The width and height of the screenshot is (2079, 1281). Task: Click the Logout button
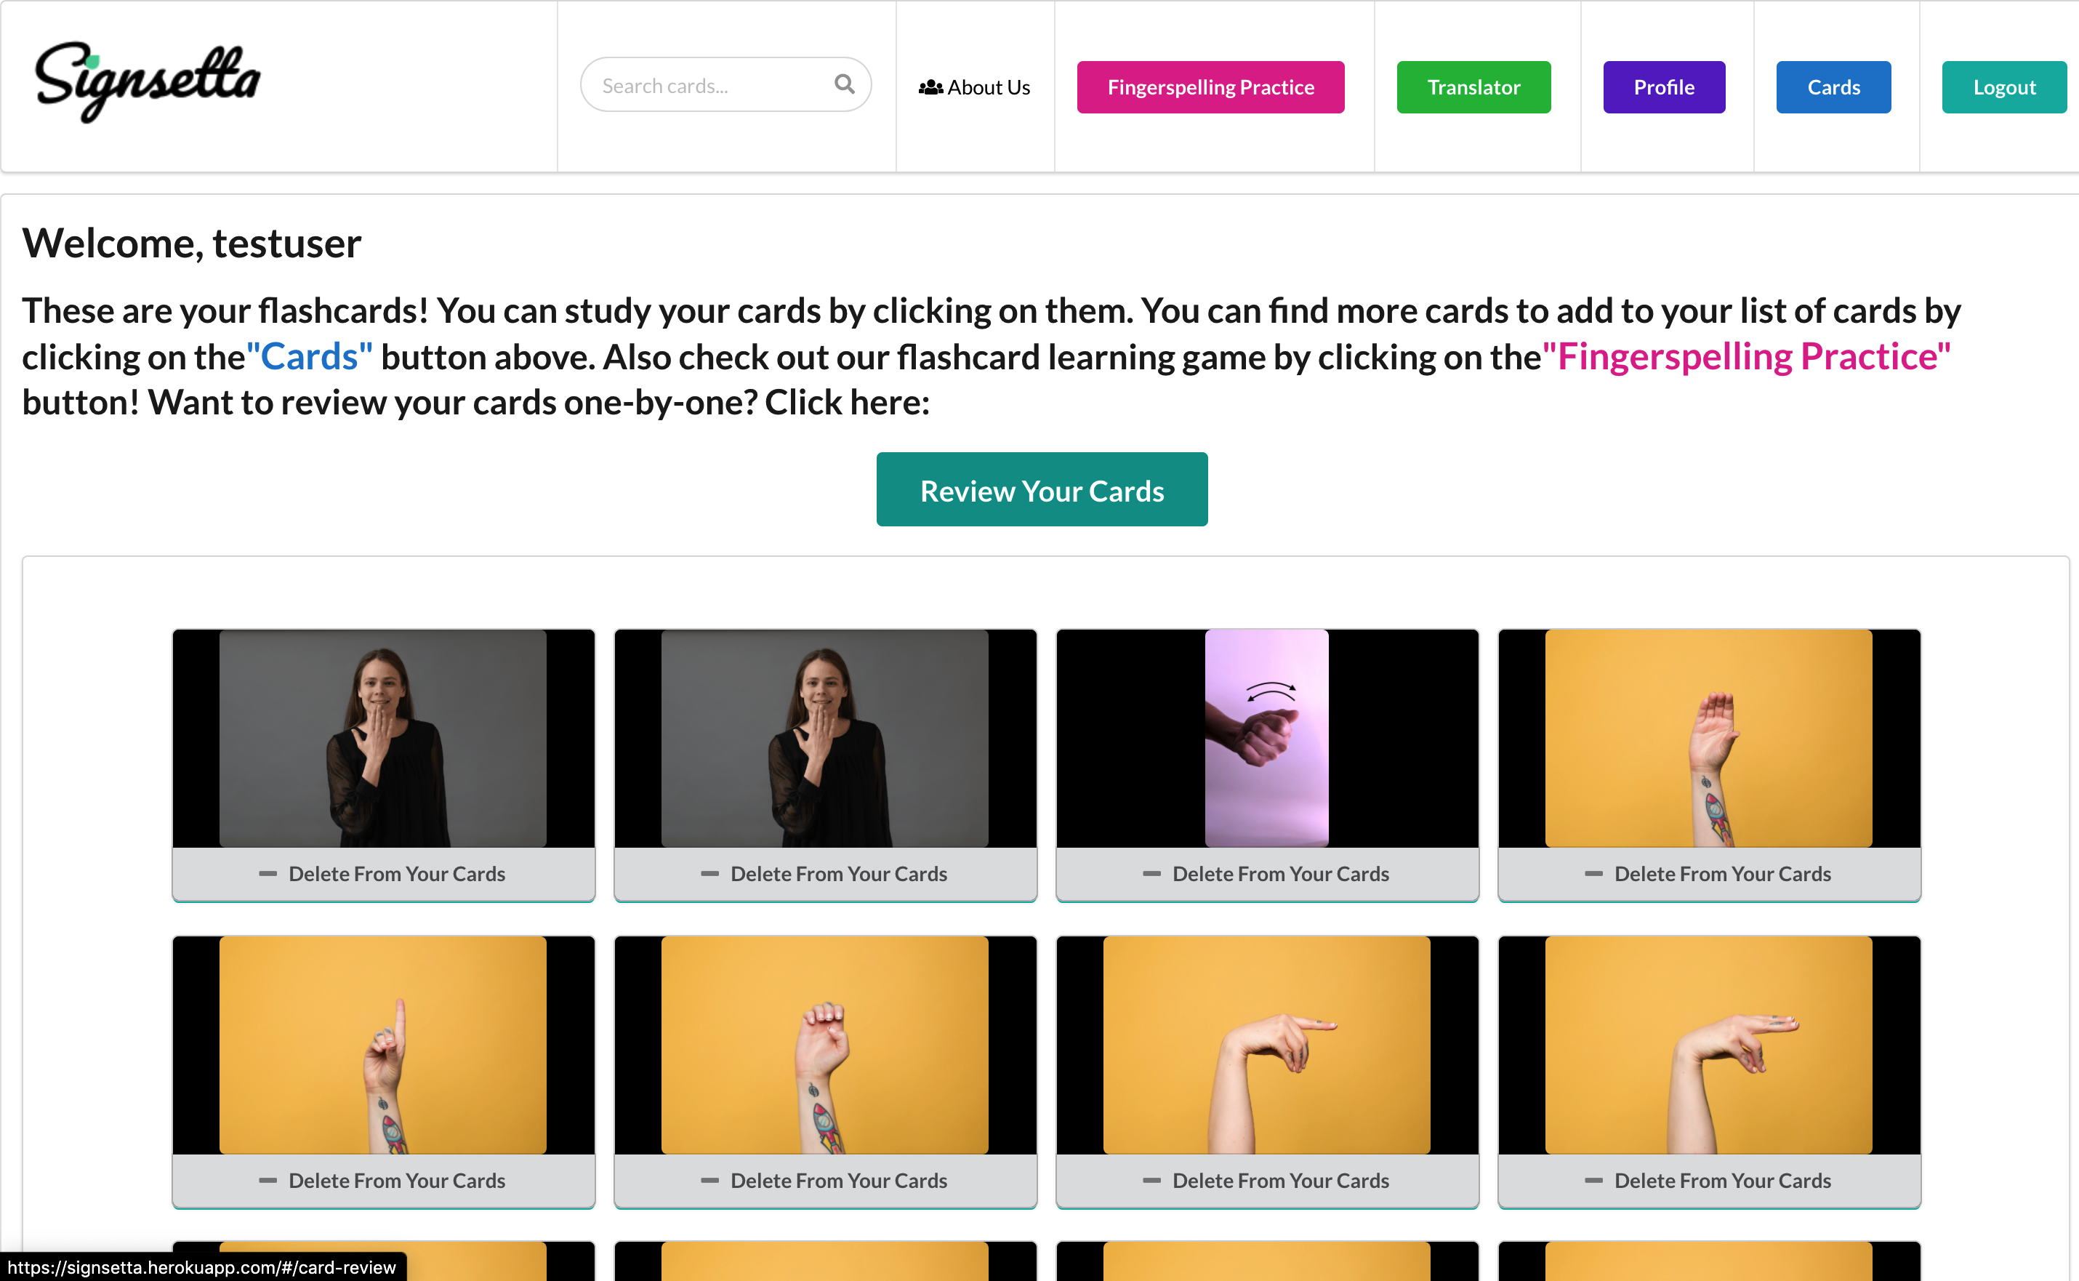[2003, 87]
